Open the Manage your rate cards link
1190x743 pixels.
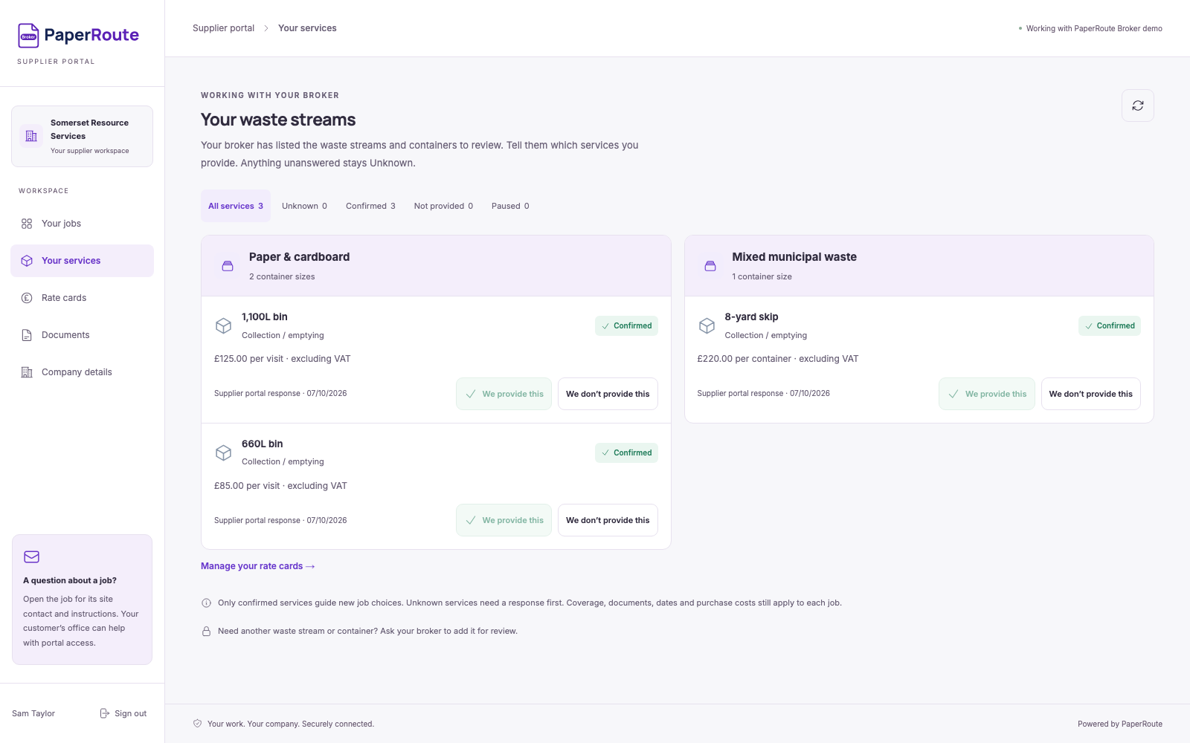pyautogui.click(x=258, y=566)
